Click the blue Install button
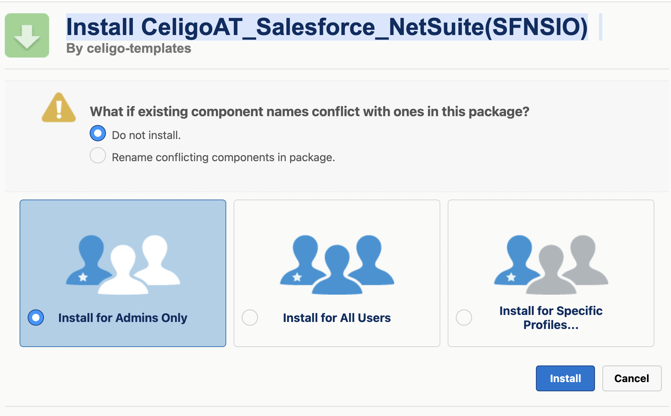The height and width of the screenshot is (416, 671). point(565,378)
